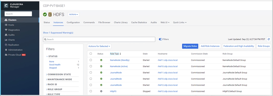Open the Web UI dropdown menu
The image size is (273, 96).
[165, 23]
